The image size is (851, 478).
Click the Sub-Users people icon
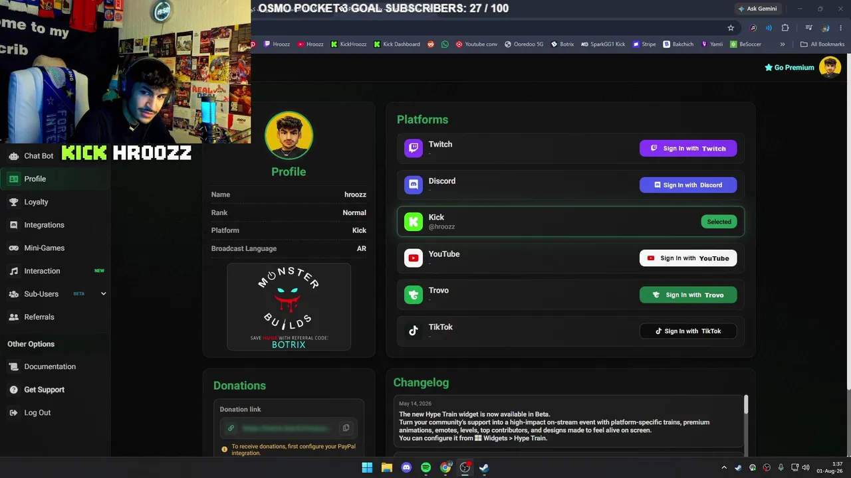point(13,294)
